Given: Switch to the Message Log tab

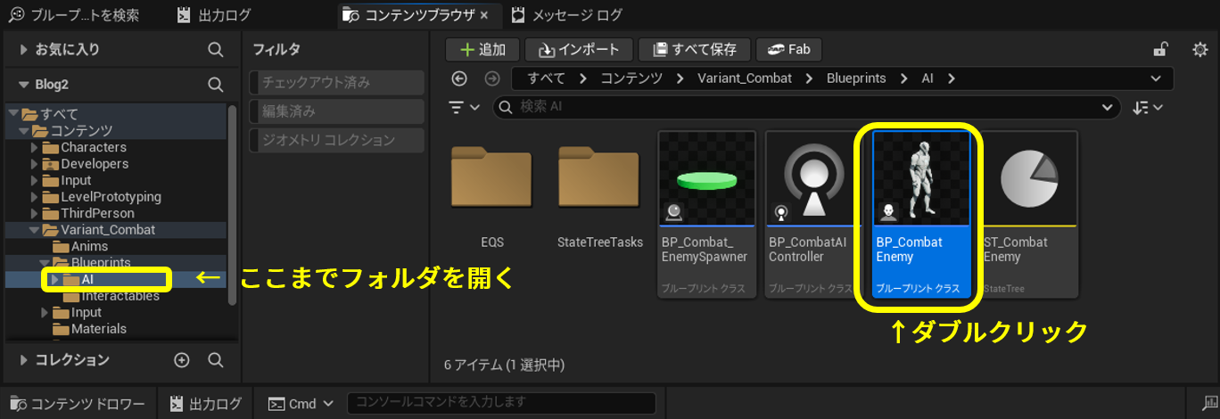Looking at the screenshot, I should pos(567,15).
